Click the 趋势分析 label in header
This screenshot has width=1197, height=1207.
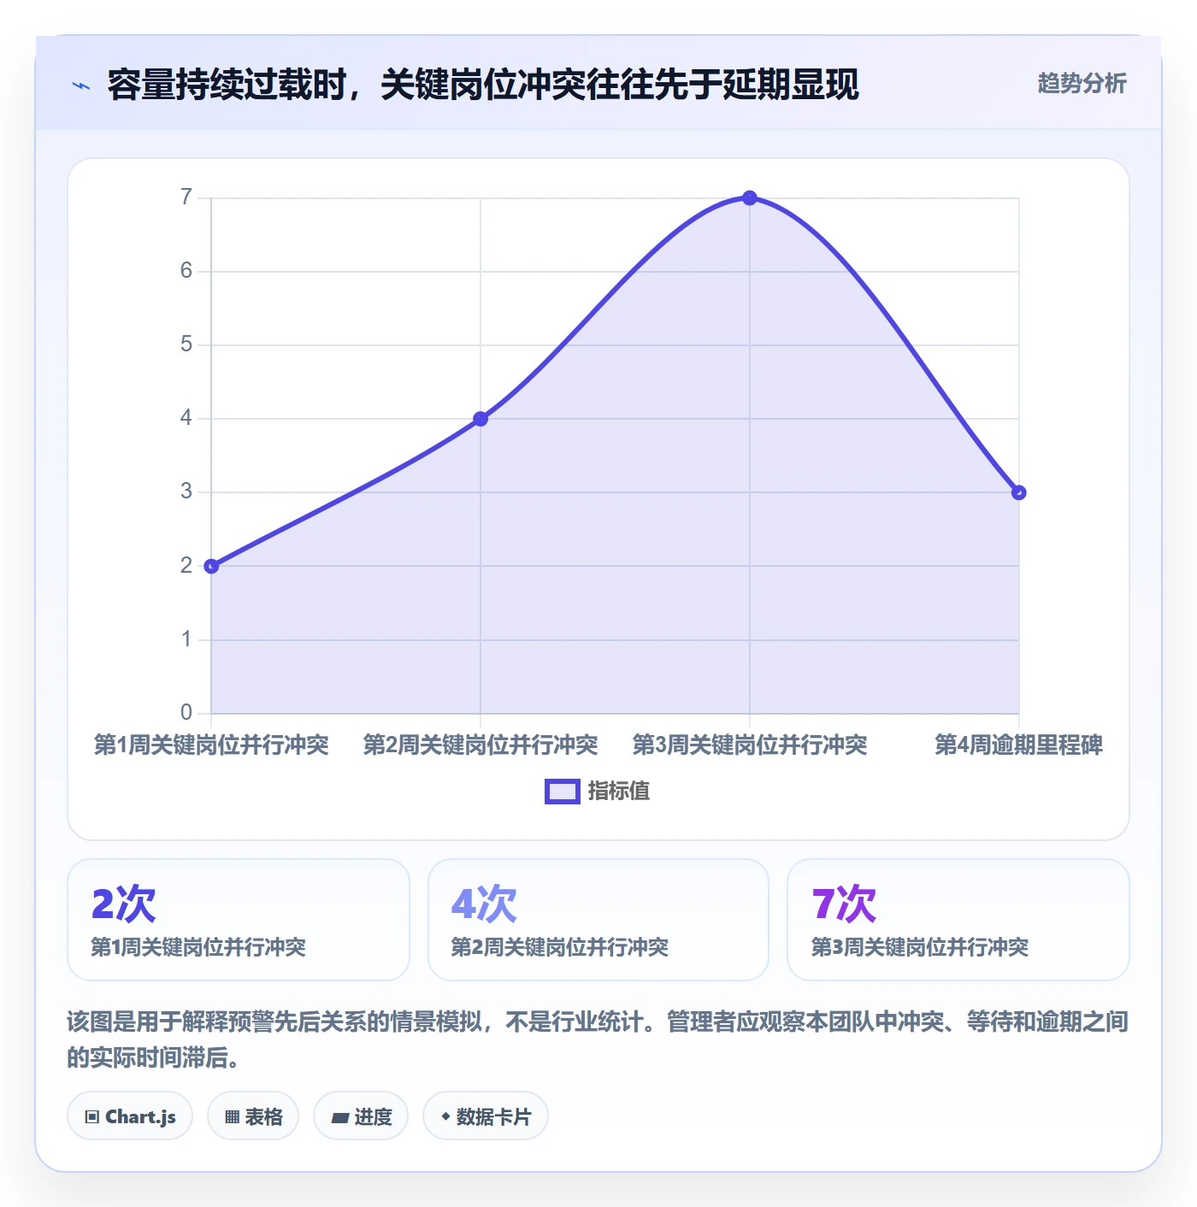1082,83
